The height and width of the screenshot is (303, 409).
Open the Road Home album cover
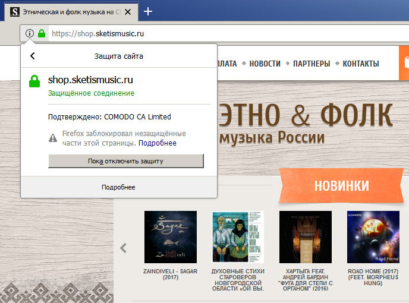[373, 237]
